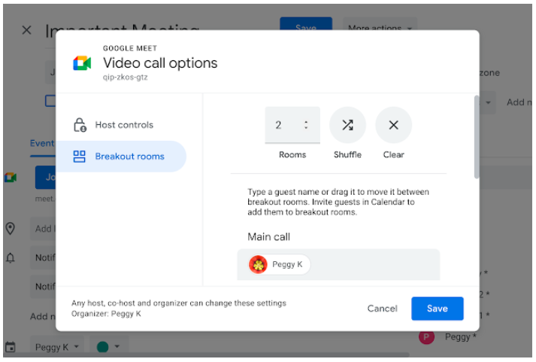Click the Breakout rooms grid icon

coord(79,157)
